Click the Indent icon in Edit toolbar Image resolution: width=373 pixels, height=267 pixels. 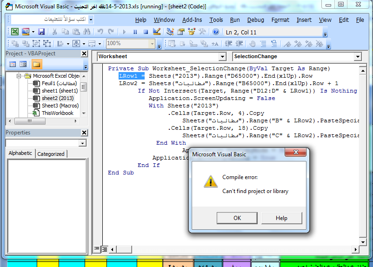(228, 44)
